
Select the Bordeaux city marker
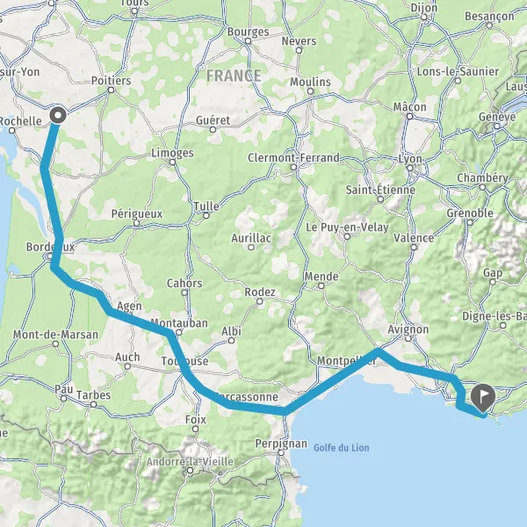(x=50, y=256)
